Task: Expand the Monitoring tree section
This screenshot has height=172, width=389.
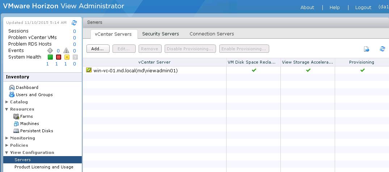Action: 7,138
